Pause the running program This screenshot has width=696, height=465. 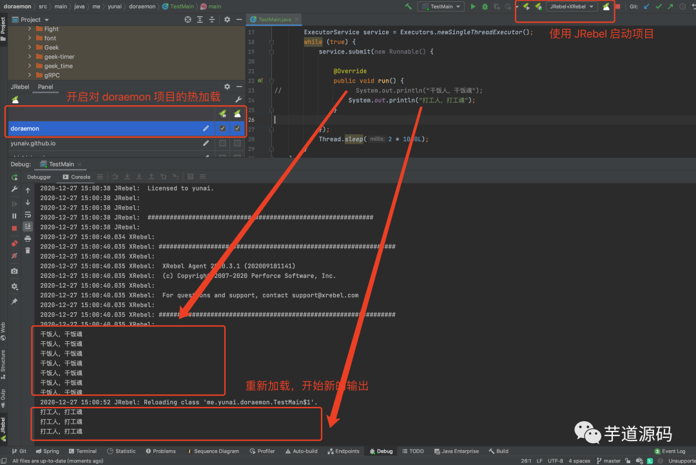(x=14, y=216)
